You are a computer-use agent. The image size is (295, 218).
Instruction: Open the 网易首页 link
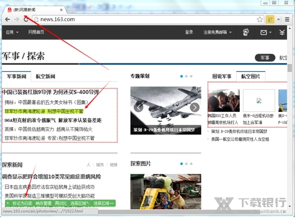pyautogui.click(x=36, y=32)
